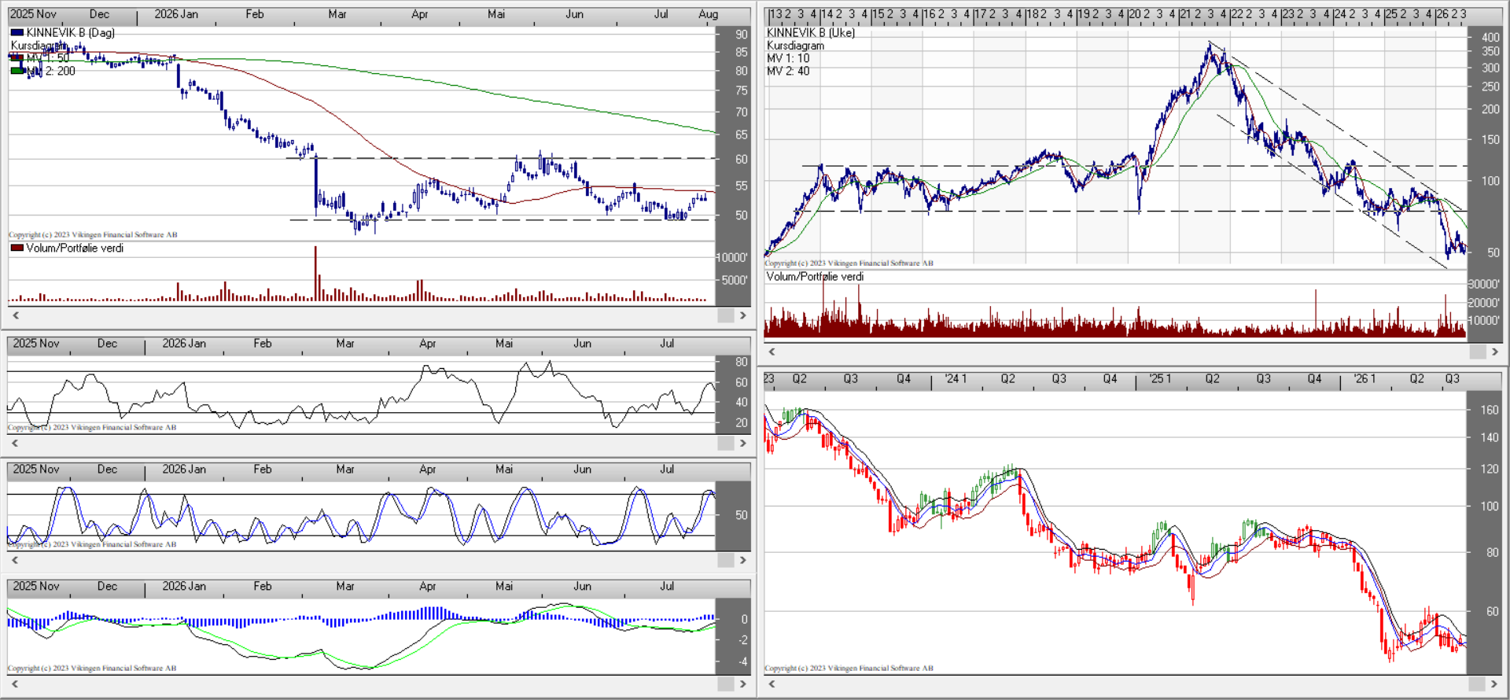
Task: Click the left scroll arrow under the weekly KINNEVIK B chart
Action: 772,352
